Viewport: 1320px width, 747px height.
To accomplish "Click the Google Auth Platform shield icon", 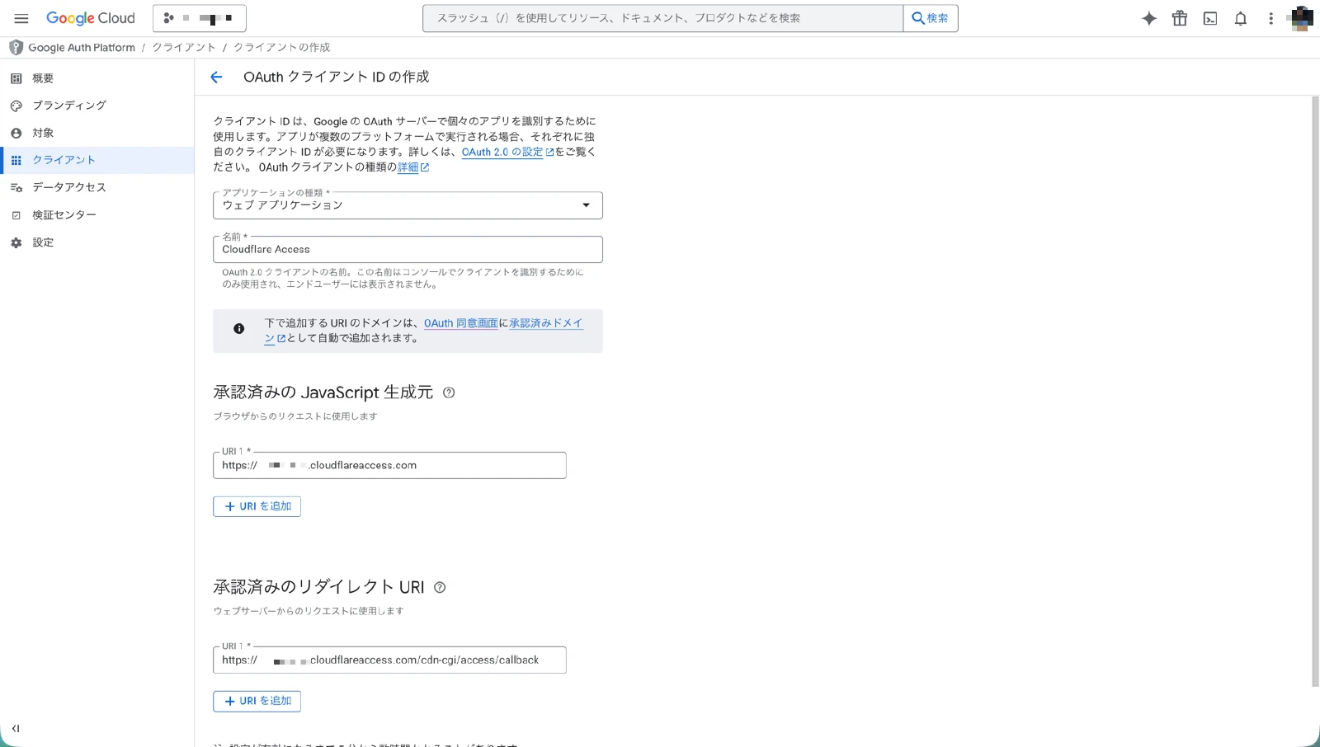I will click(15, 47).
